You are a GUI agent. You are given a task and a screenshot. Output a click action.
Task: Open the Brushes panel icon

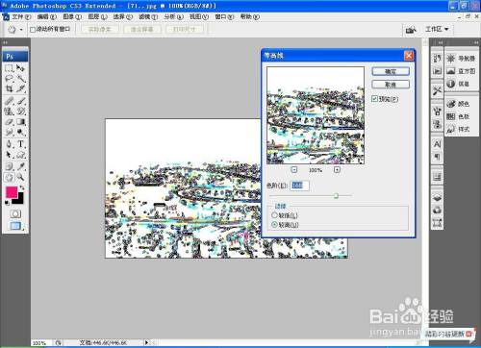(437, 112)
